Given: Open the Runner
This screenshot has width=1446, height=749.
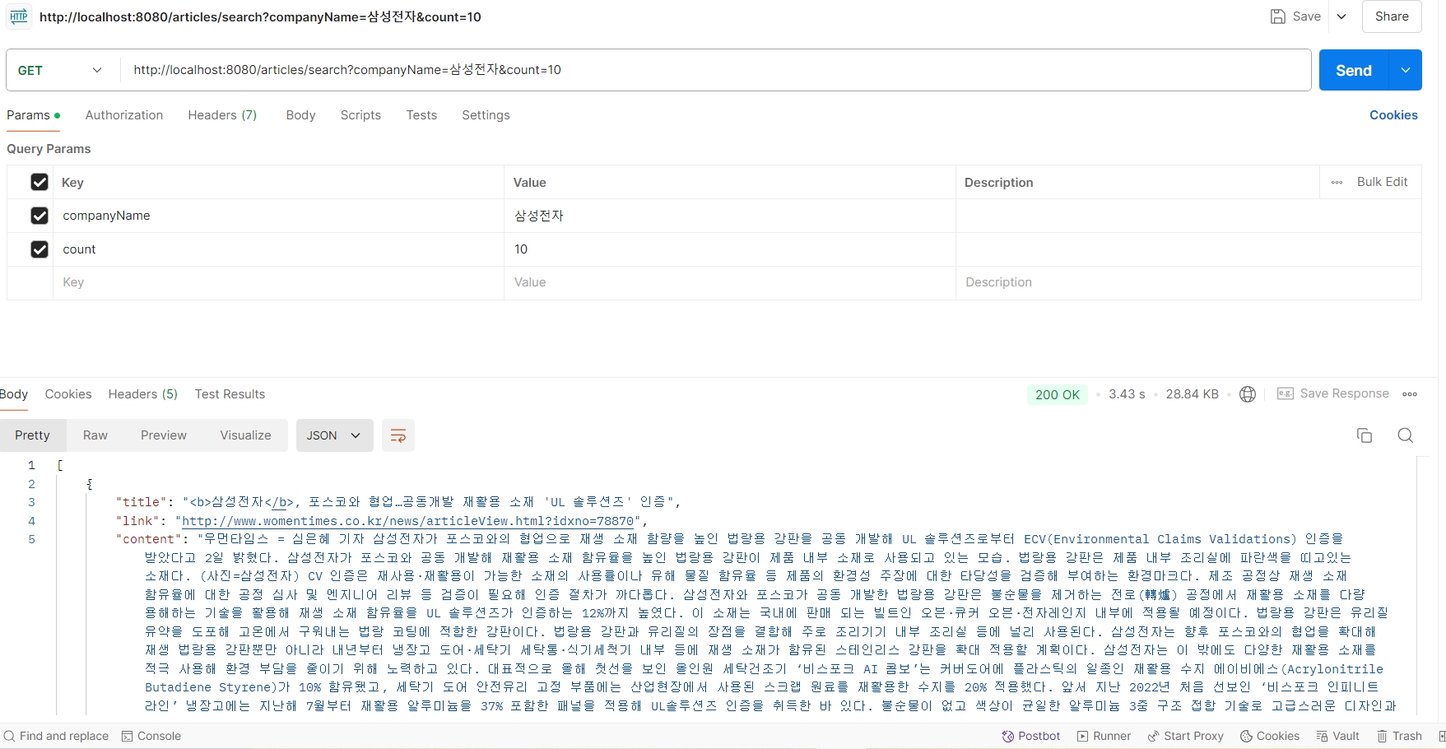Looking at the screenshot, I should coord(1104,736).
